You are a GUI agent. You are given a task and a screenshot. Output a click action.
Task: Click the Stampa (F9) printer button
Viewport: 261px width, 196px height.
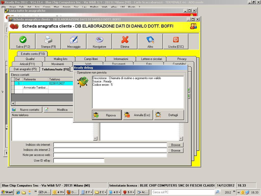click(x=48, y=41)
